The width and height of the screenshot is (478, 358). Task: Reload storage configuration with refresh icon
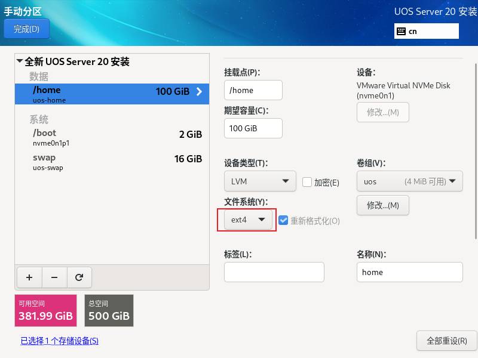pyautogui.click(x=79, y=277)
